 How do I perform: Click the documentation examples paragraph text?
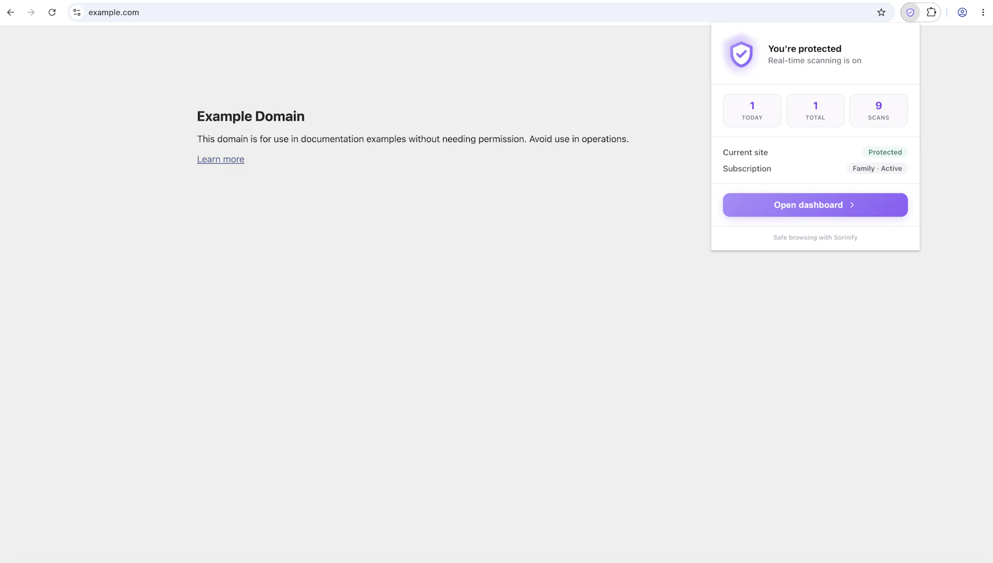(413, 139)
